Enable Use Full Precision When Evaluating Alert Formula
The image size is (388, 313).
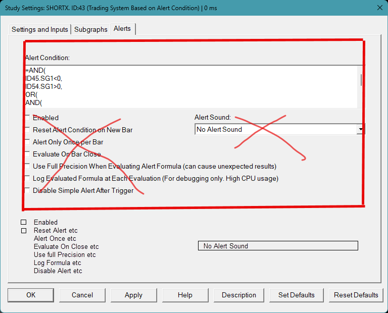point(27,166)
